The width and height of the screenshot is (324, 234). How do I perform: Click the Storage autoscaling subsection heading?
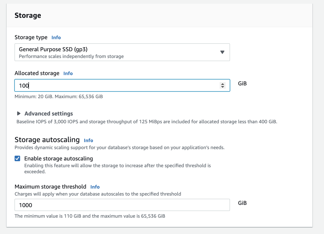pyautogui.click(x=47, y=140)
